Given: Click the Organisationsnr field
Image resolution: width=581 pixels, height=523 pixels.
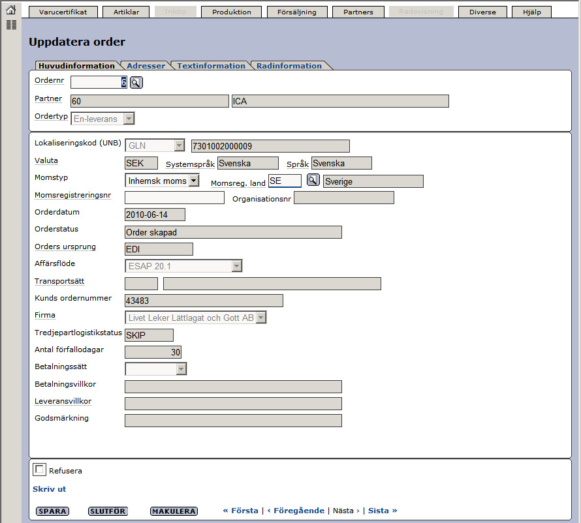Looking at the screenshot, I should [344, 198].
